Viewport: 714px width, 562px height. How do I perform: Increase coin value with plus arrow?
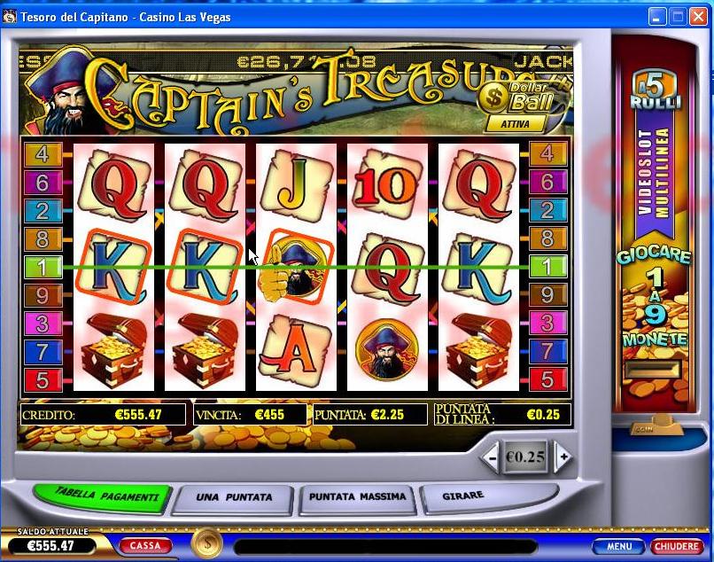point(563,457)
